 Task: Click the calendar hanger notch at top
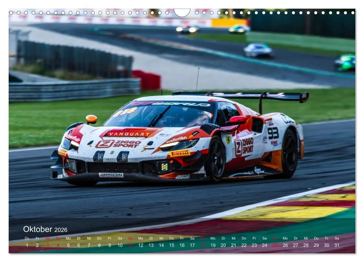(182, 12)
